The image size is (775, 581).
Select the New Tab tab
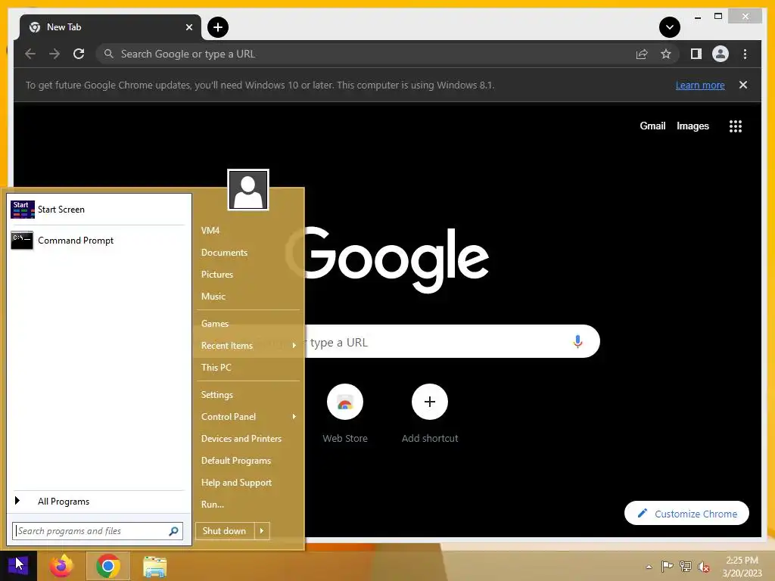click(110, 27)
